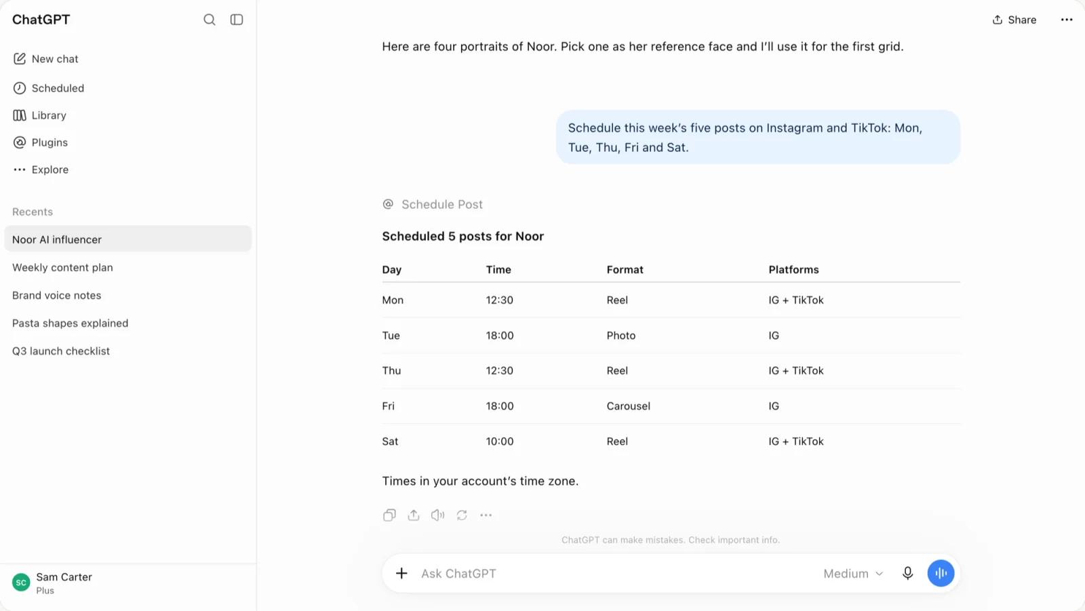Play the response with the read-aloud icon
Image resolution: width=1085 pixels, height=611 pixels.
pyautogui.click(x=438, y=515)
